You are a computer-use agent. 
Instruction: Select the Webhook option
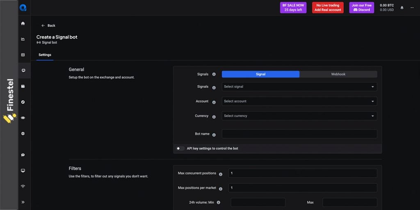338,74
